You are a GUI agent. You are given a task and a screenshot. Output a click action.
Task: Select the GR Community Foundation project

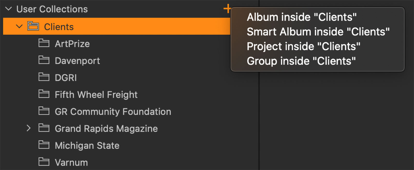[x=113, y=112]
